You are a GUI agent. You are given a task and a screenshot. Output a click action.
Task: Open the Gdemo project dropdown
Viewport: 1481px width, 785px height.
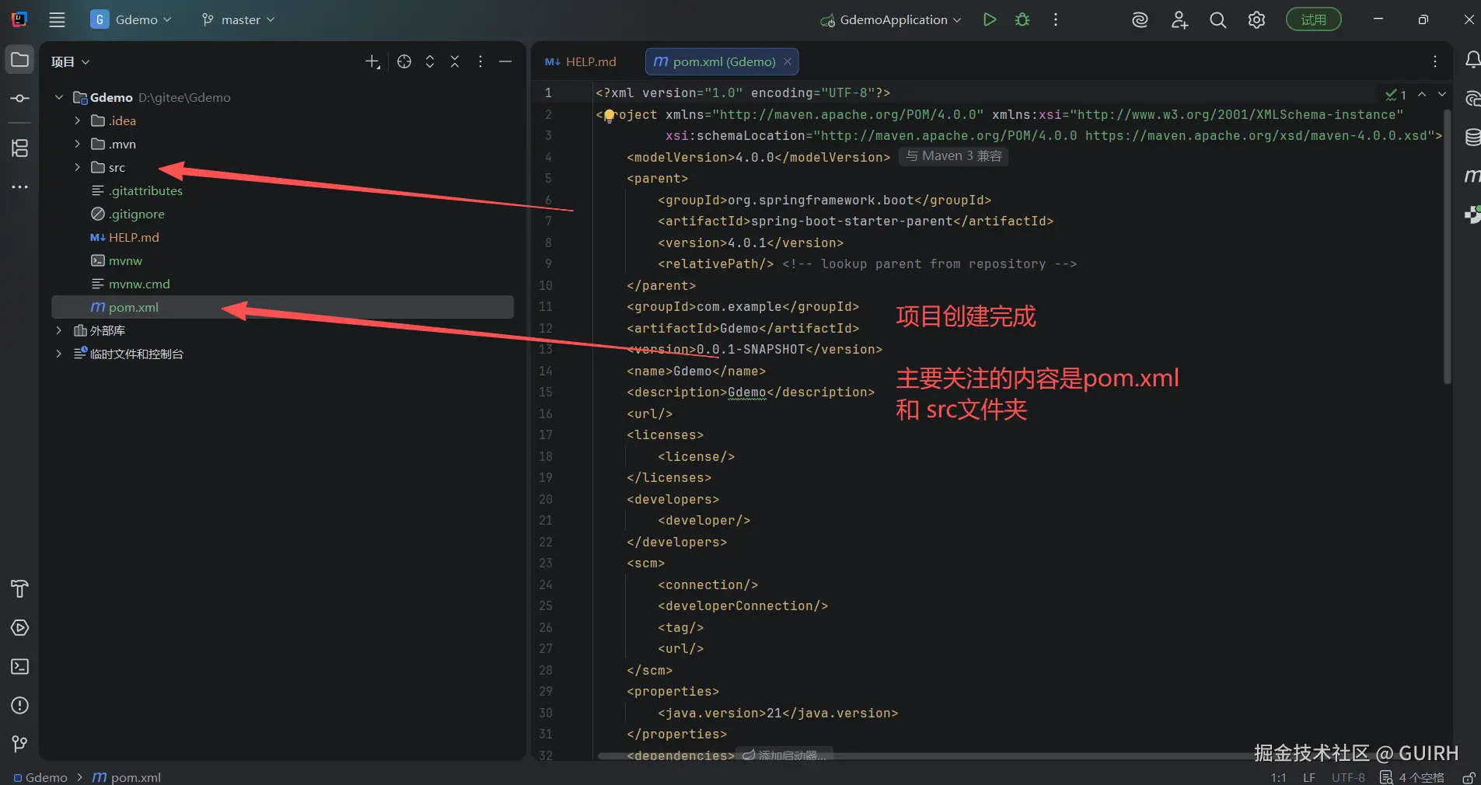point(131,19)
